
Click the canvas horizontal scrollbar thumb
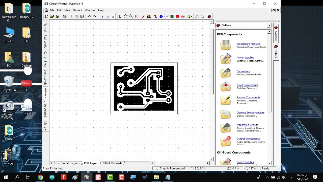coord(170,163)
